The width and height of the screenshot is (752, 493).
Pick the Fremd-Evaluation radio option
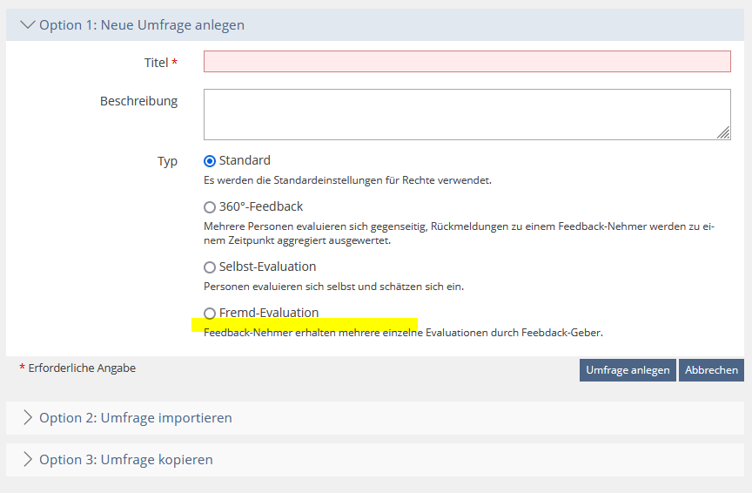[x=210, y=314]
